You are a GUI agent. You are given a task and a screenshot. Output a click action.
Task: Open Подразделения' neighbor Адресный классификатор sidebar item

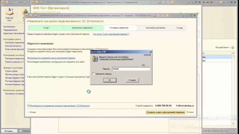click(x=13, y=33)
